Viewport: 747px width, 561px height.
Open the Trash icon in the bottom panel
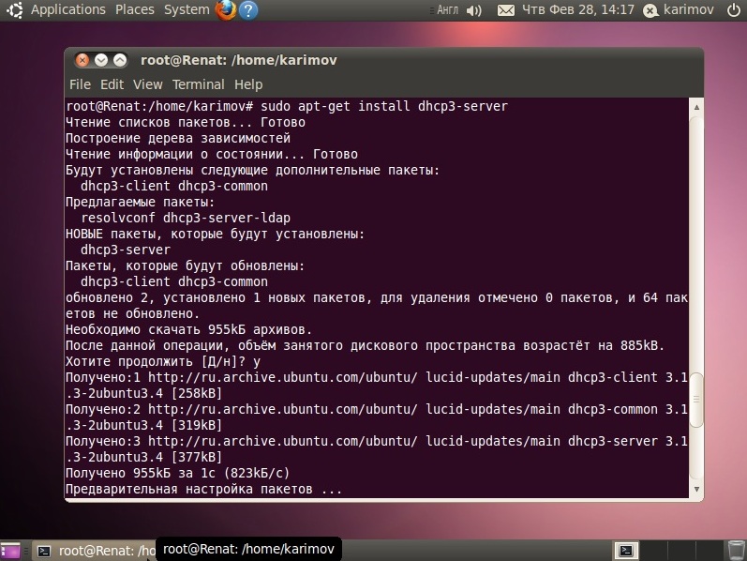click(x=737, y=551)
